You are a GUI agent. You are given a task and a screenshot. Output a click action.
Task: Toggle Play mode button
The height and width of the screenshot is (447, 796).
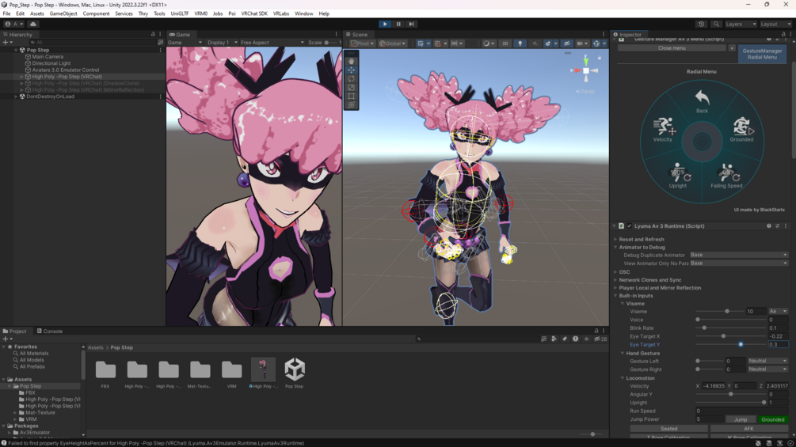385,24
